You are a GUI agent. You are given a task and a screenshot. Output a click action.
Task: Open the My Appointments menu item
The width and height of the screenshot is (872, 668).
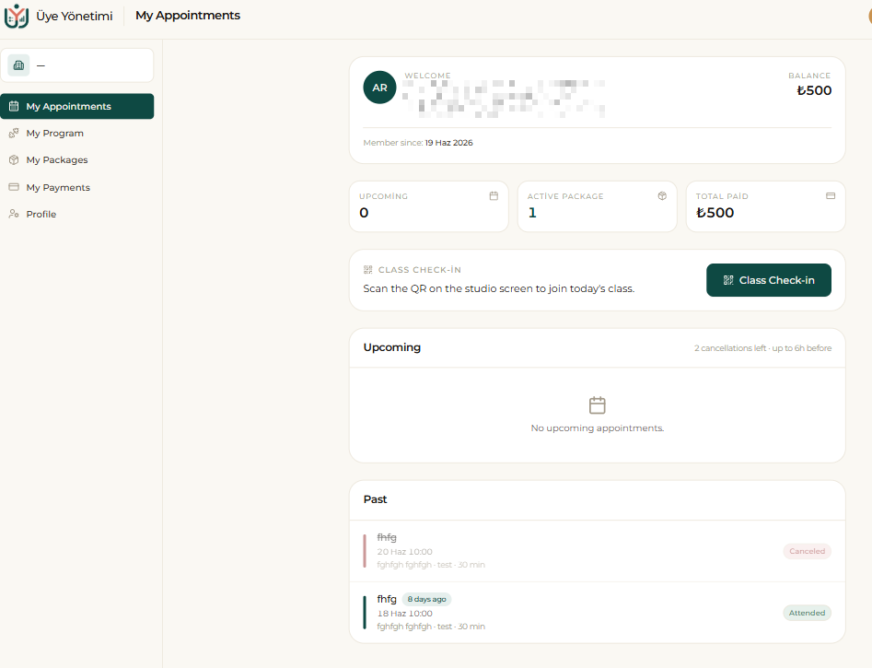(x=77, y=106)
